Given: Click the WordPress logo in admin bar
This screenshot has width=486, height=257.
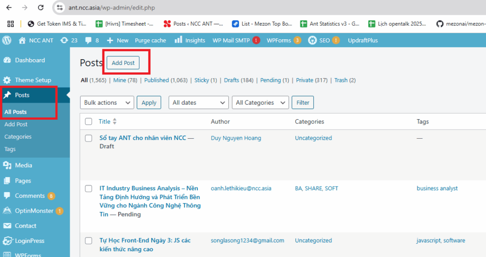Looking at the screenshot, I should (7, 40).
